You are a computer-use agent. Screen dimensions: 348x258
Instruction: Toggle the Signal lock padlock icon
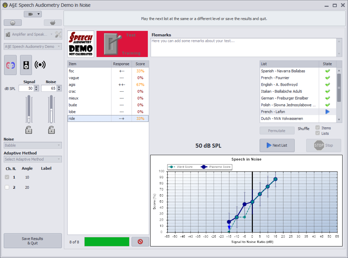29,130
